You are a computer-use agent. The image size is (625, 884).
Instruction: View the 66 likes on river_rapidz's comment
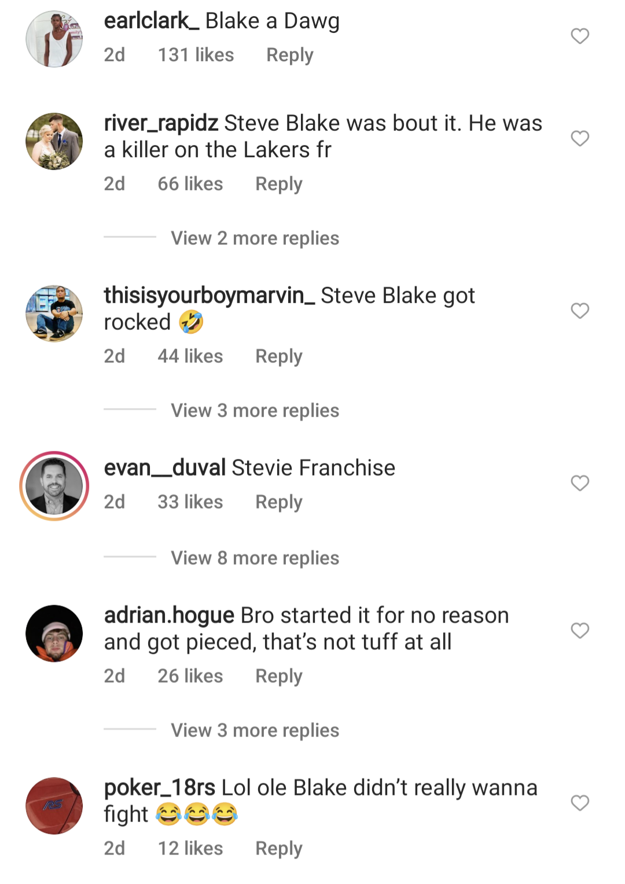[191, 183]
